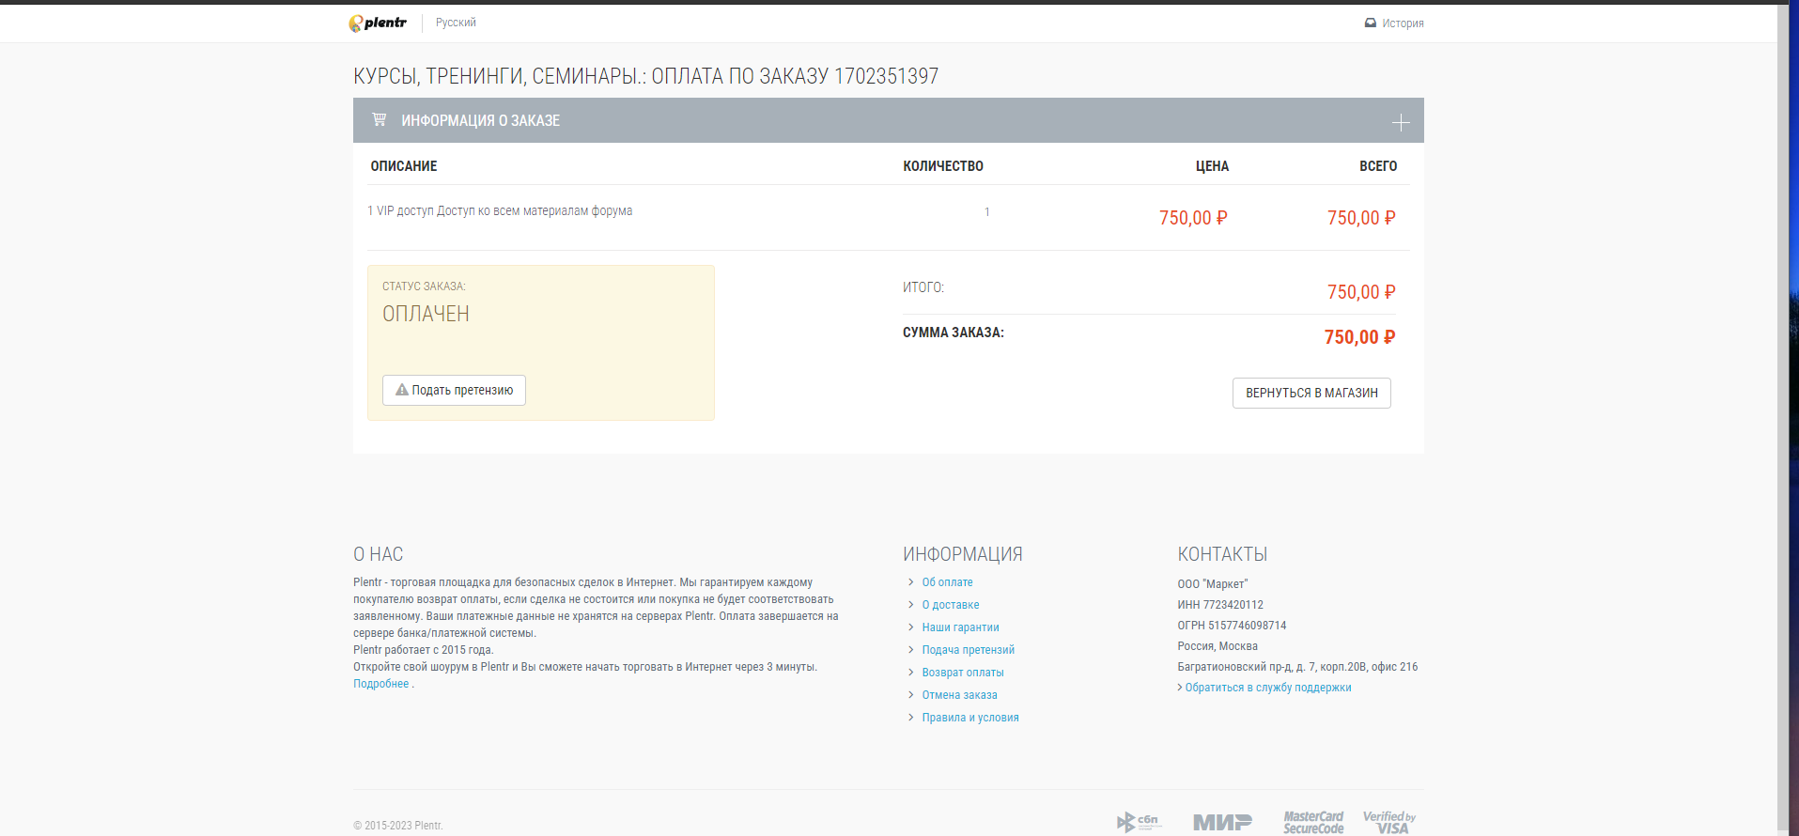Click the ОГРН 5157746098714 text
Screen dimensions: 1799x836
(1232, 626)
